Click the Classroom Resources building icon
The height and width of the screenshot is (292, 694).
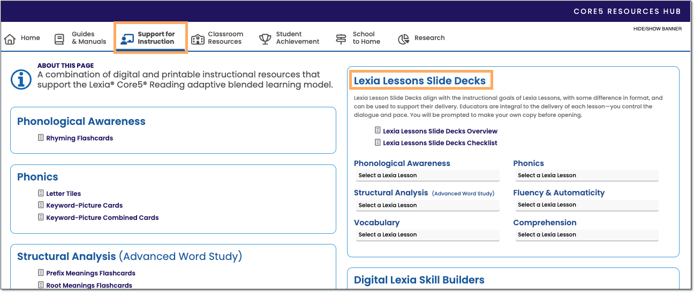pyautogui.click(x=198, y=39)
